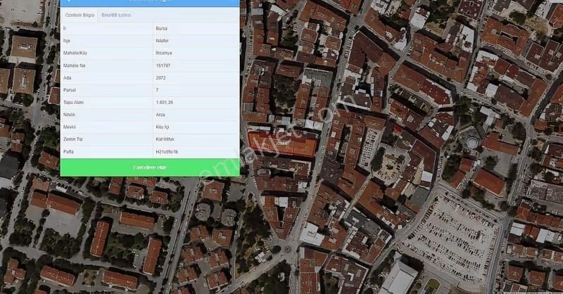Click the 'Parsel' row label
This screenshot has height=294, width=563.
pyautogui.click(x=69, y=90)
